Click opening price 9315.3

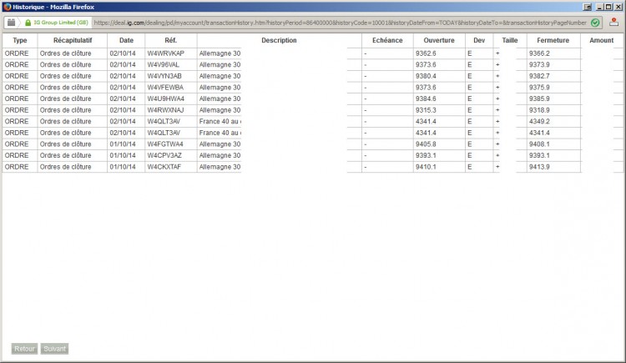(x=426, y=110)
